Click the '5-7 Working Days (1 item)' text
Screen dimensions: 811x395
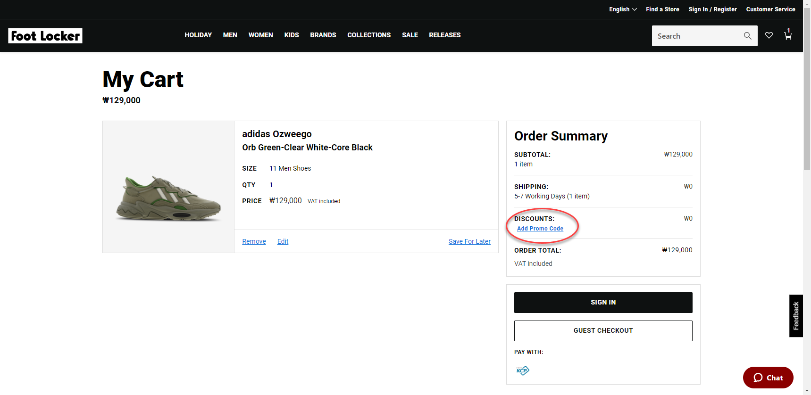(552, 196)
